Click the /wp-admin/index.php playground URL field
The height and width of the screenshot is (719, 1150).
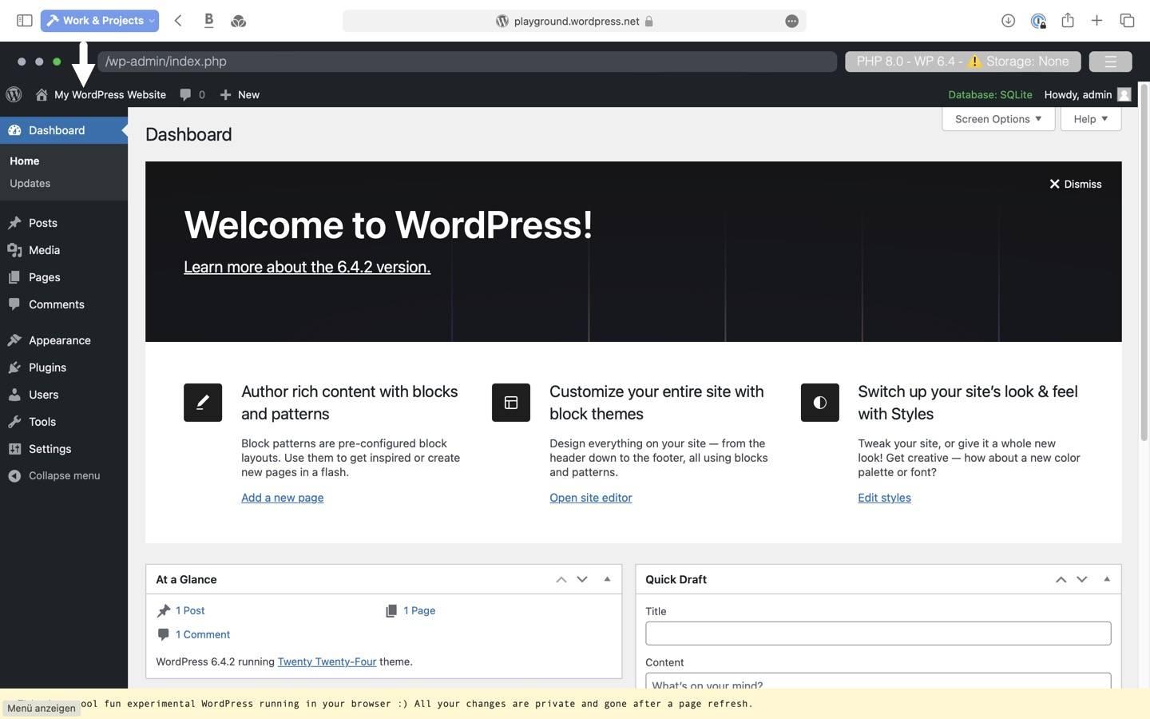tap(467, 62)
